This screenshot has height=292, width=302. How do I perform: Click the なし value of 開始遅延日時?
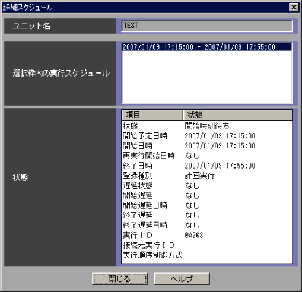point(192,205)
